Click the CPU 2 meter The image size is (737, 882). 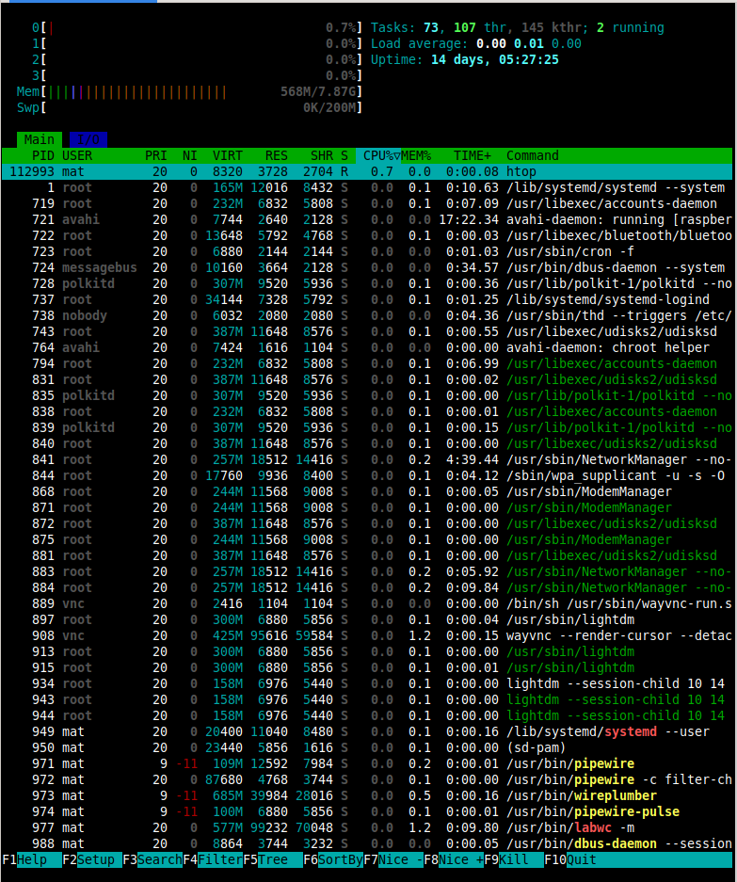point(197,59)
